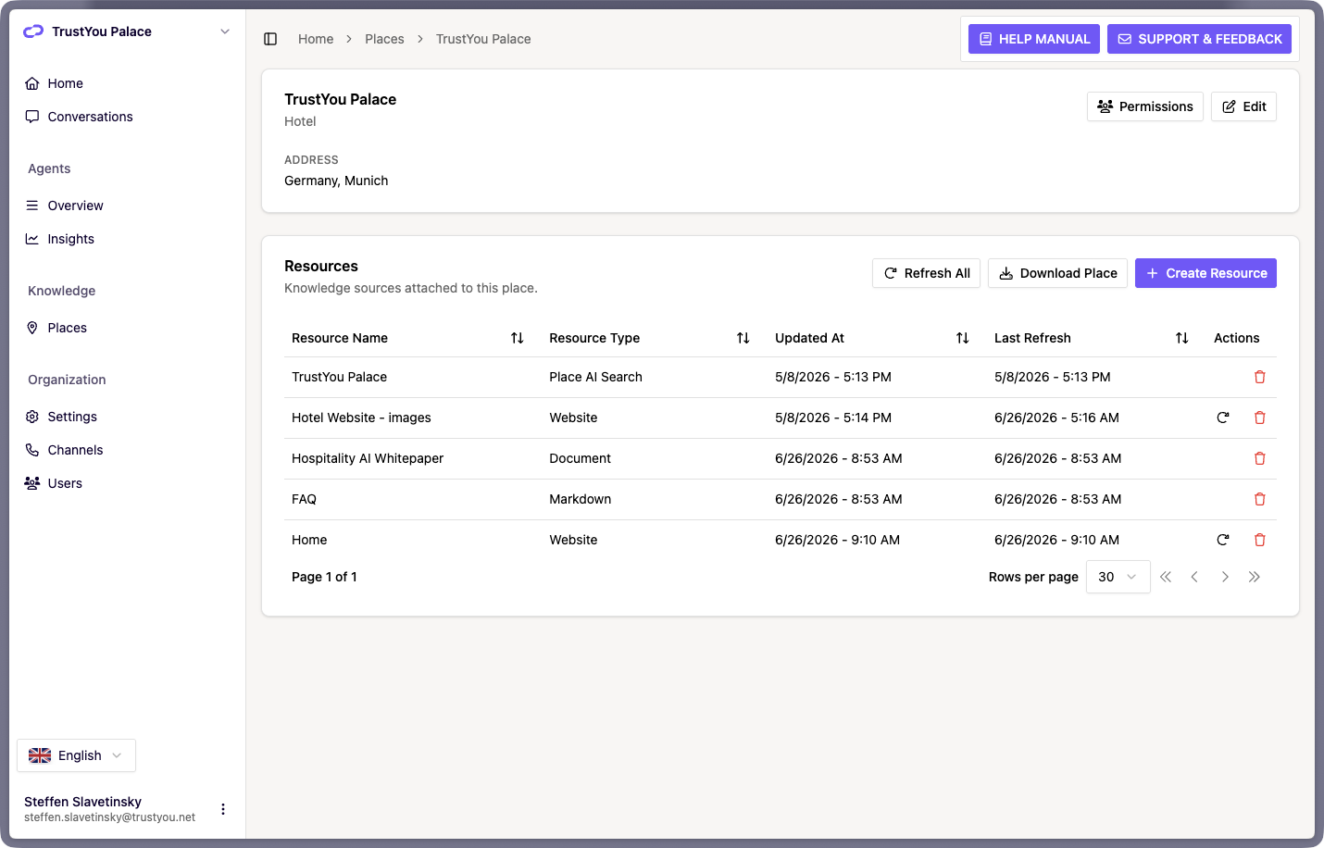Sort by Updated At column
The width and height of the screenshot is (1324, 848).
pos(963,338)
